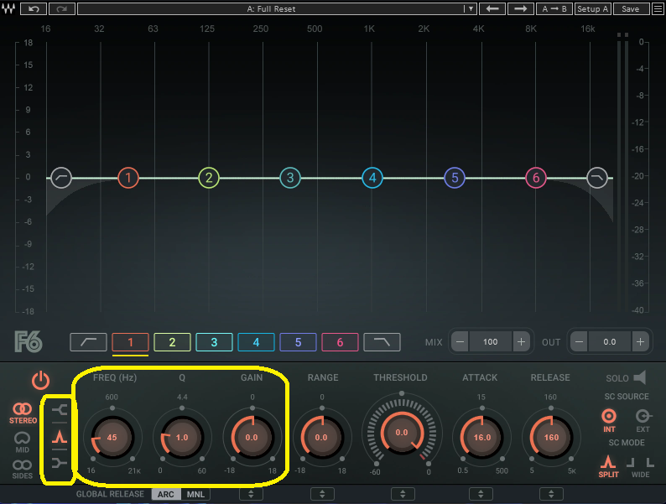Click the Save button

631,8
